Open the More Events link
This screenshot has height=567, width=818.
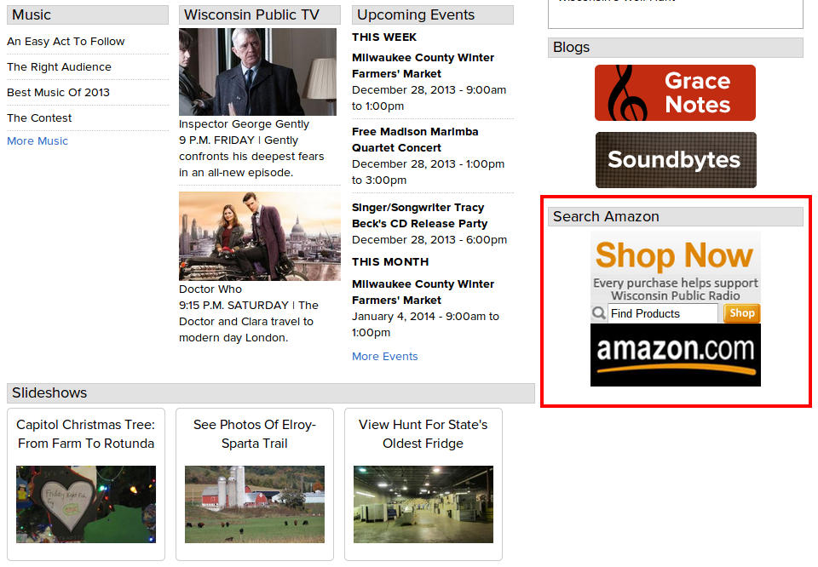385,357
